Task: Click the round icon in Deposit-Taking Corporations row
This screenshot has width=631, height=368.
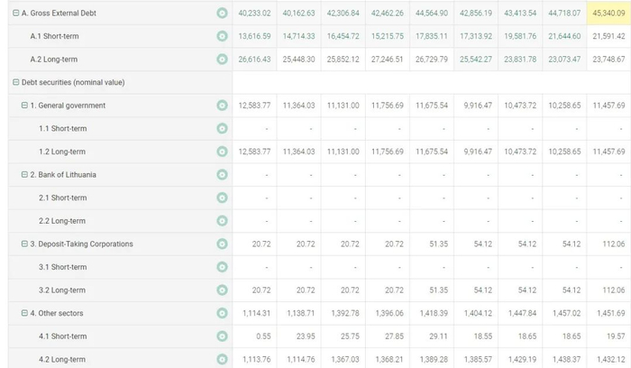Action: point(222,244)
